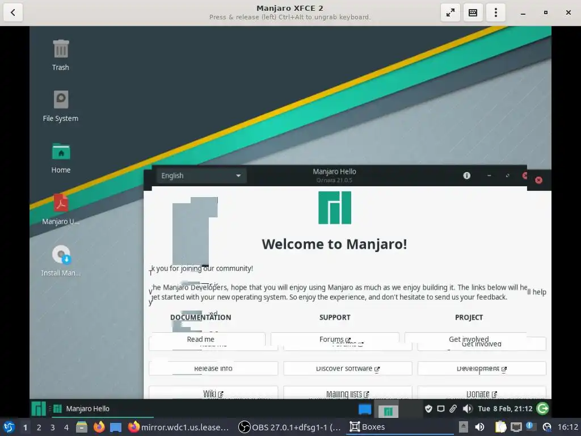Open the Boxes three-dot menu
Viewport: 581px width, 436px height.
point(496,12)
